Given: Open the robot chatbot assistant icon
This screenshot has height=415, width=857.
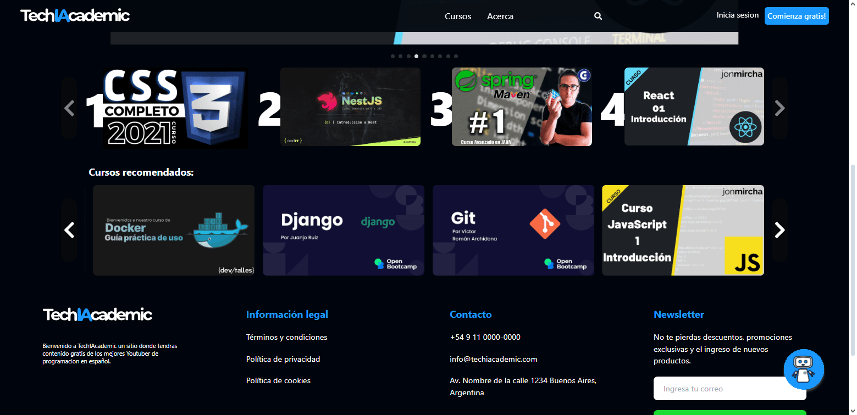Looking at the screenshot, I should point(804,370).
